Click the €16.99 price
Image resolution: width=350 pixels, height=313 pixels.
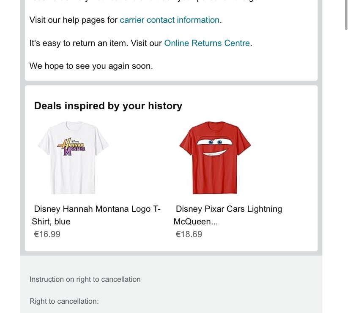[x=47, y=235]
